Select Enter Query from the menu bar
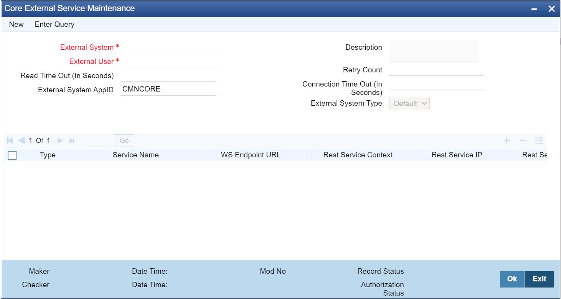Screen dimensions: 561x299 [x=54, y=24]
